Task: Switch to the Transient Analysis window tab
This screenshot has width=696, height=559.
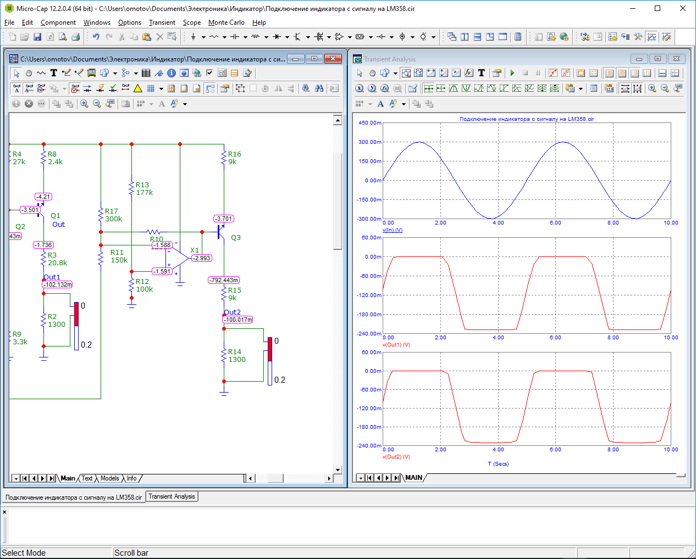Action: pyautogui.click(x=172, y=496)
